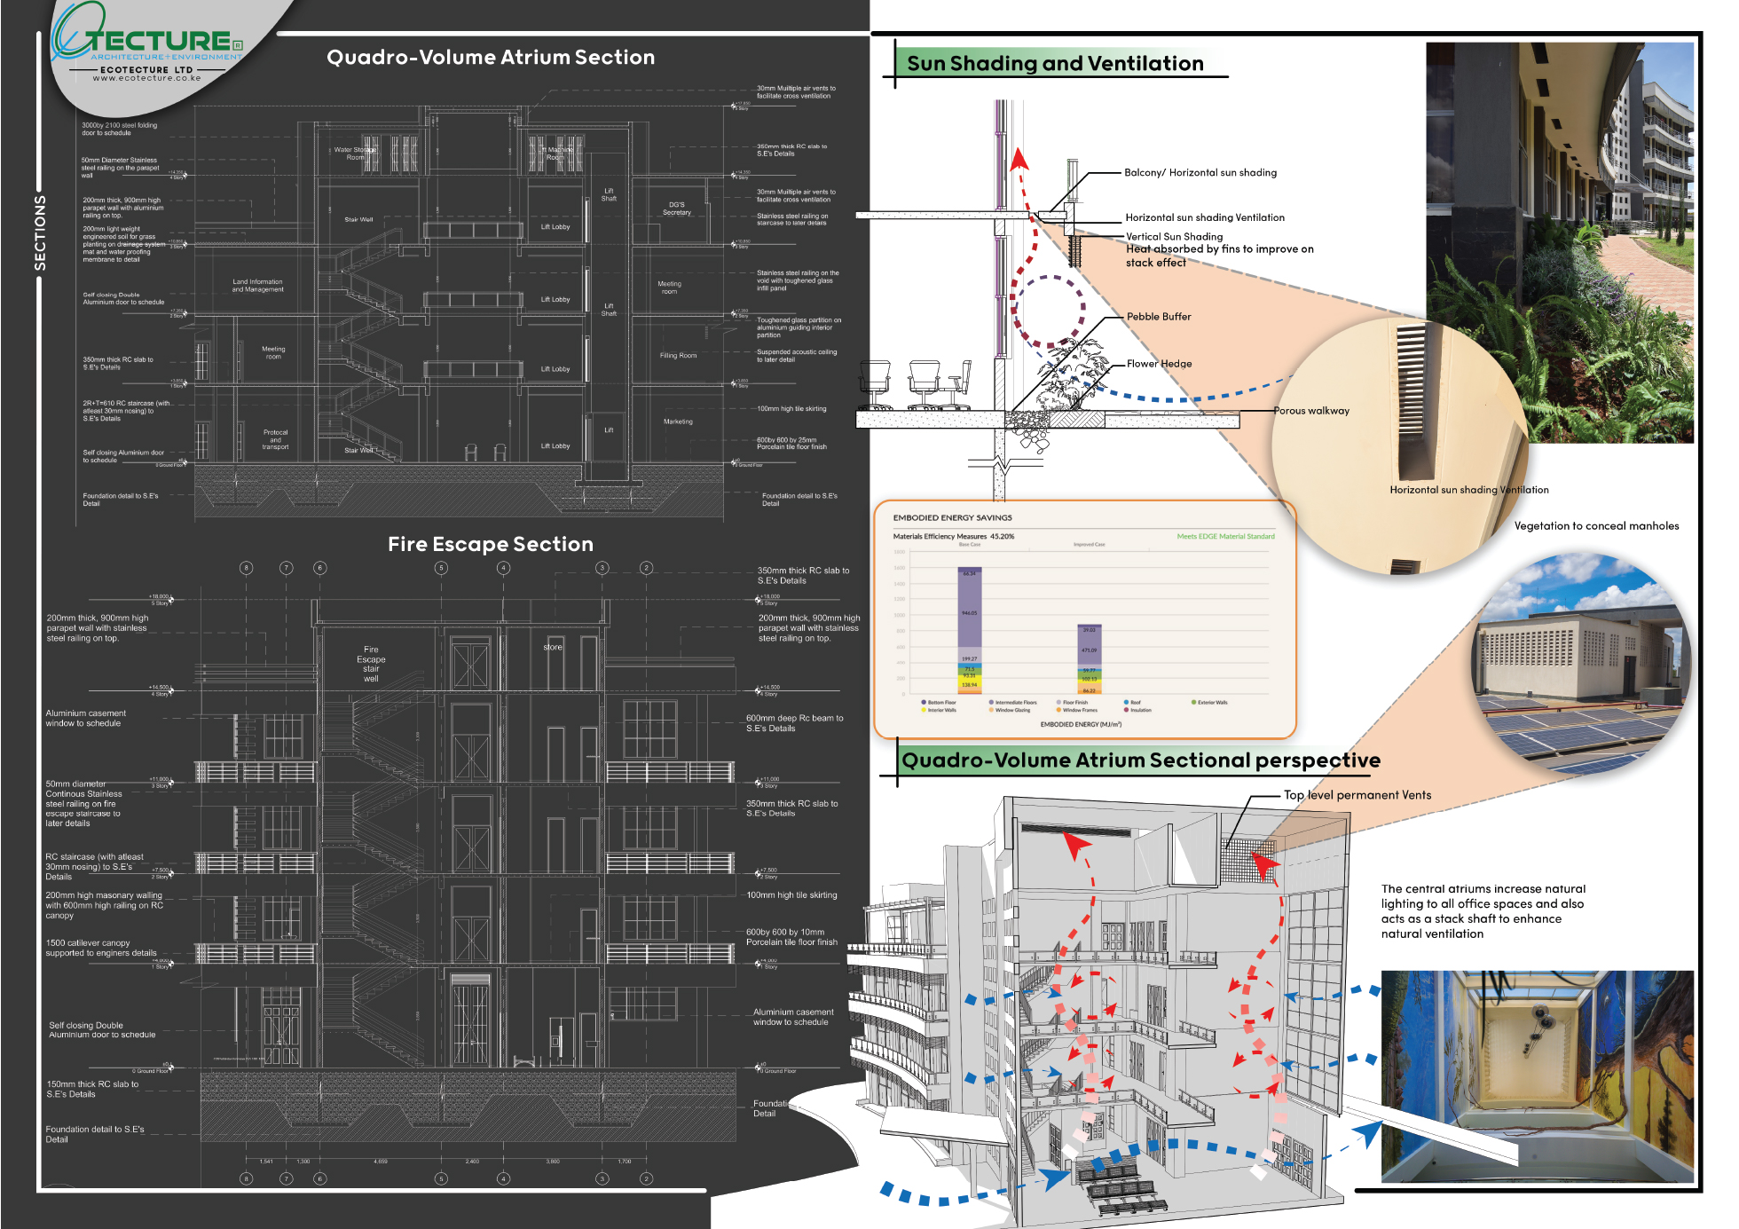Click the Porous walkway label
This screenshot has height=1229, width=1739.
1311,411
